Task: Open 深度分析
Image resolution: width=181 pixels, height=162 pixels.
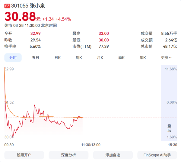Action: point(68,155)
